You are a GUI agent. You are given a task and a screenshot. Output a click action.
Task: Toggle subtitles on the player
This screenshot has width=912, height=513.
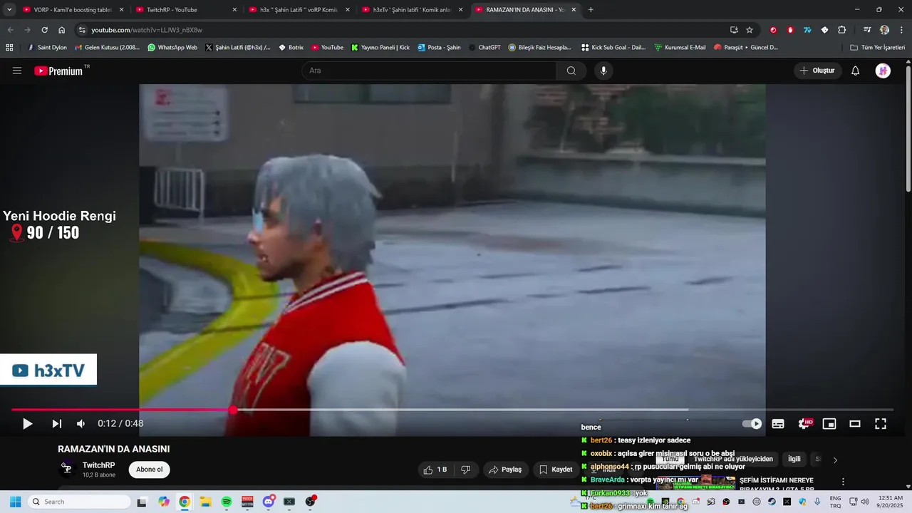pyautogui.click(x=778, y=424)
